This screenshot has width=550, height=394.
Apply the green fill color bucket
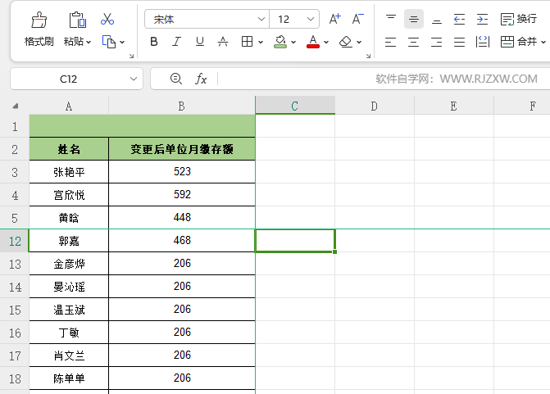280,42
